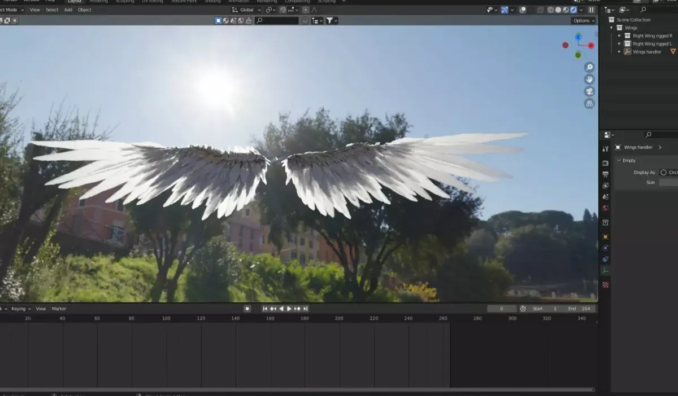Toggle snapping magnet button
Viewport: 678px width, 396px height.
[282, 10]
